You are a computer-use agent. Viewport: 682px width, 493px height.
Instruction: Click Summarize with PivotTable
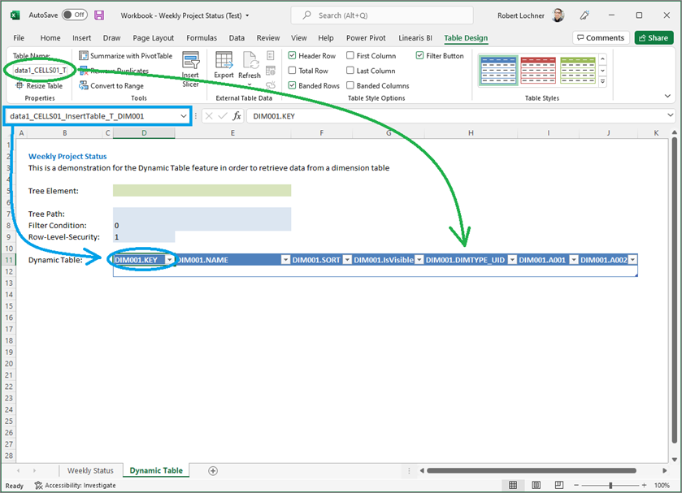pyautogui.click(x=126, y=56)
